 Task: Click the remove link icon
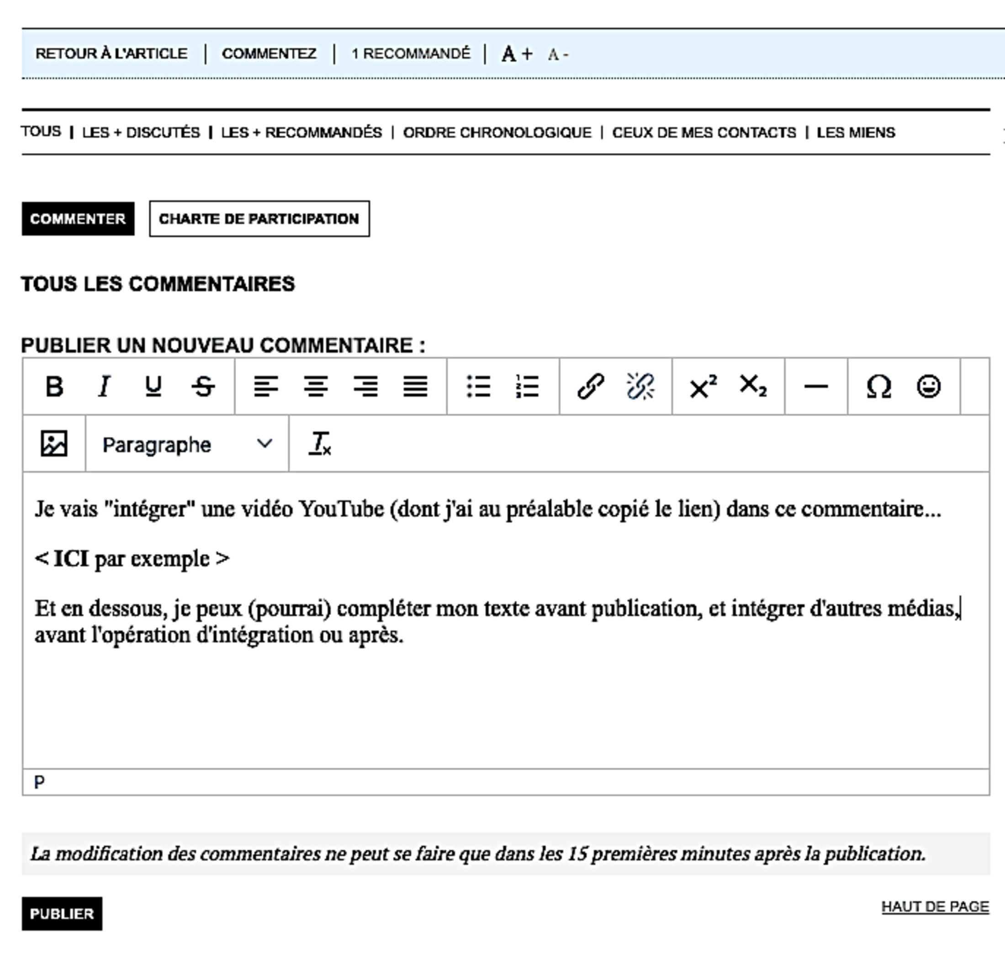point(640,387)
